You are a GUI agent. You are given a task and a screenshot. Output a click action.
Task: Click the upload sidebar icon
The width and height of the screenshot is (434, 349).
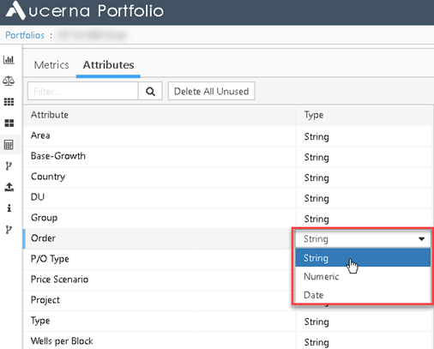click(x=9, y=187)
